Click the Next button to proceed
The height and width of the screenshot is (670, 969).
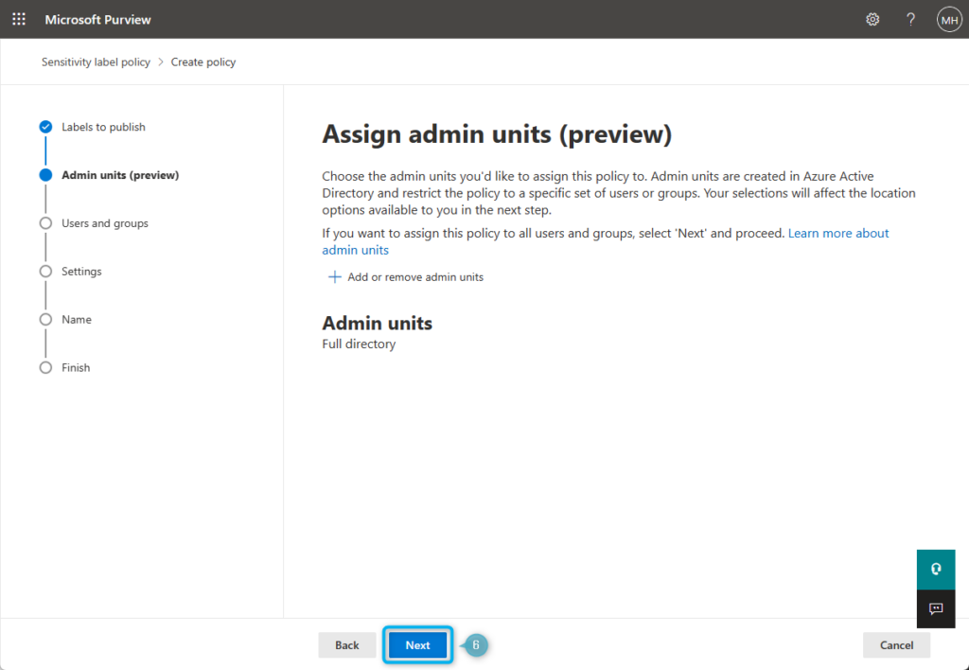point(417,644)
